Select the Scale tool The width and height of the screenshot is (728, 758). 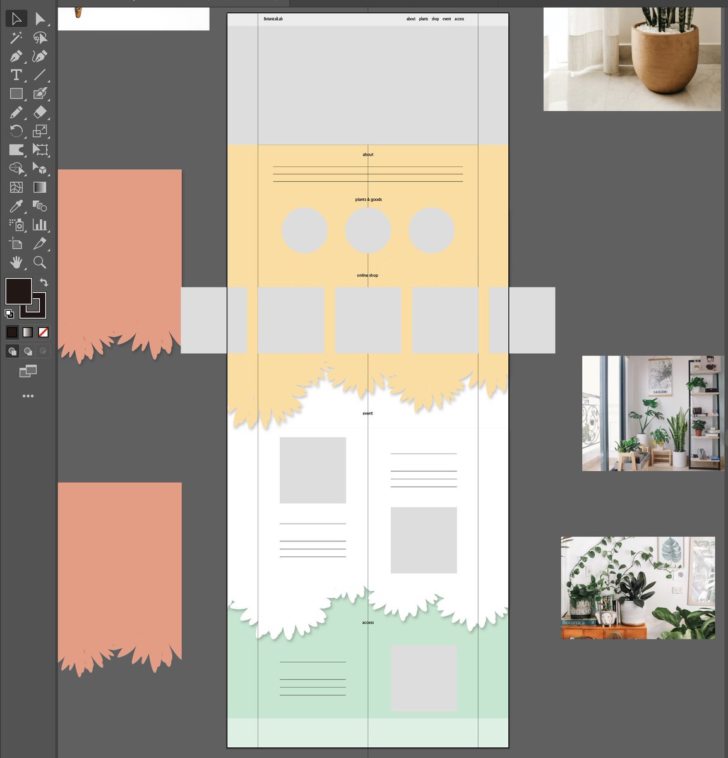coord(40,131)
